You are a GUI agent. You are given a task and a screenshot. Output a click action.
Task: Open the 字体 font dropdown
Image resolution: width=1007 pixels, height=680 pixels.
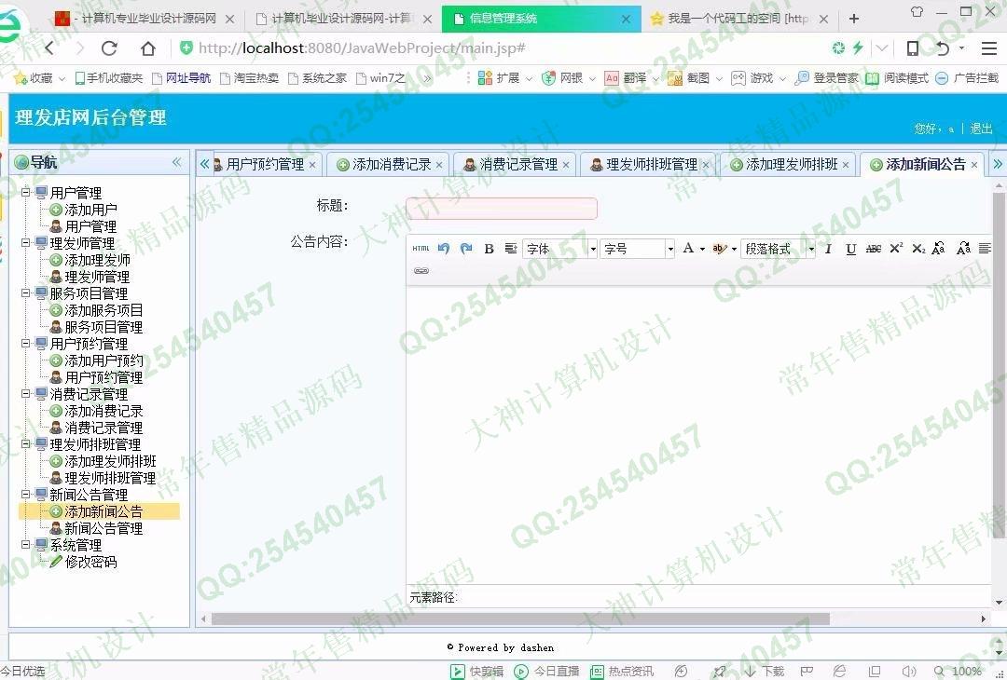560,249
